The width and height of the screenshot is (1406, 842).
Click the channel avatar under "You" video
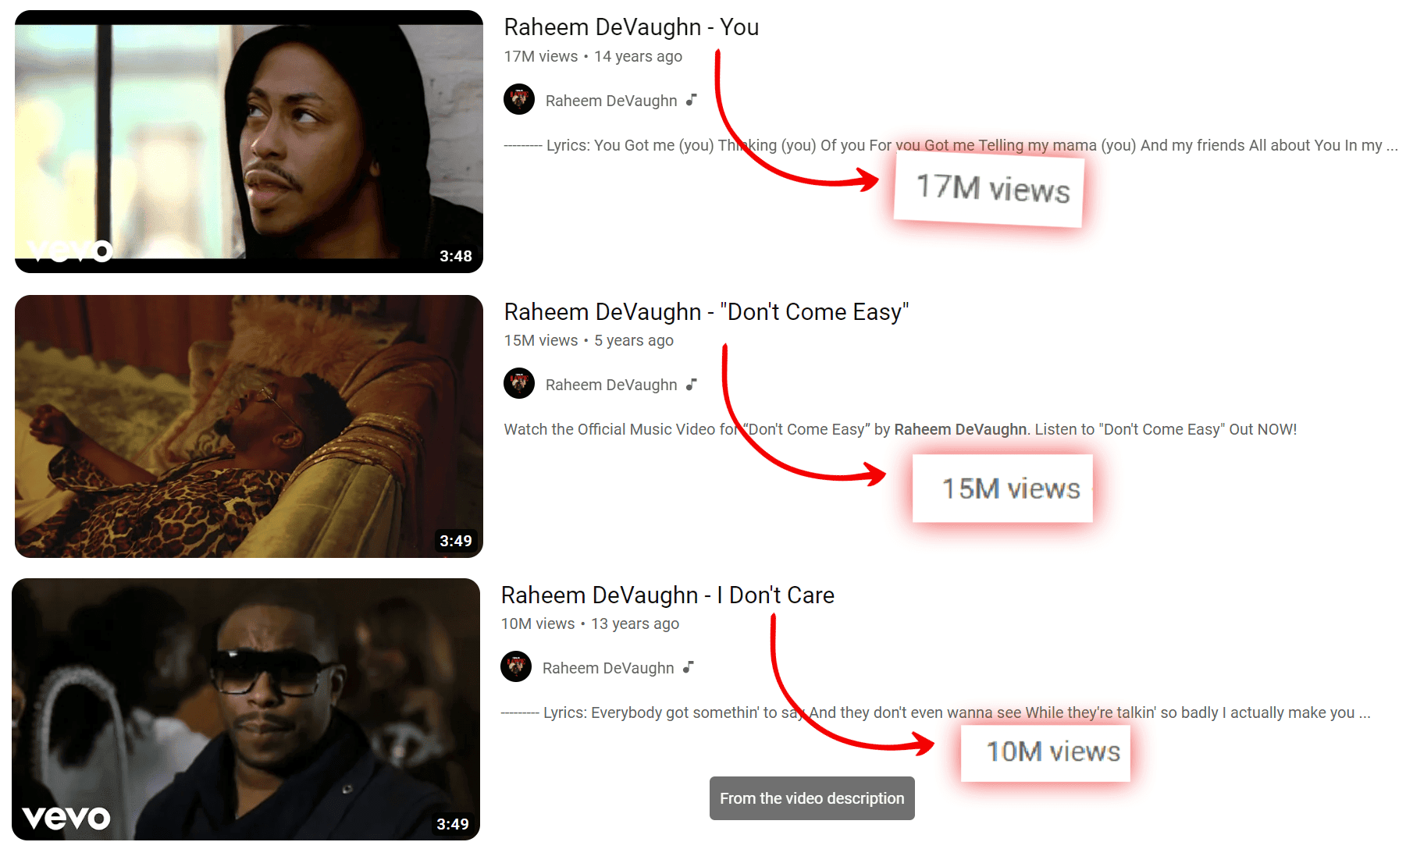(519, 100)
